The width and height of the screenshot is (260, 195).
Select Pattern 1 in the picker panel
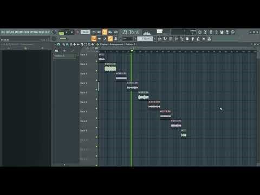click(x=64, y=56)
